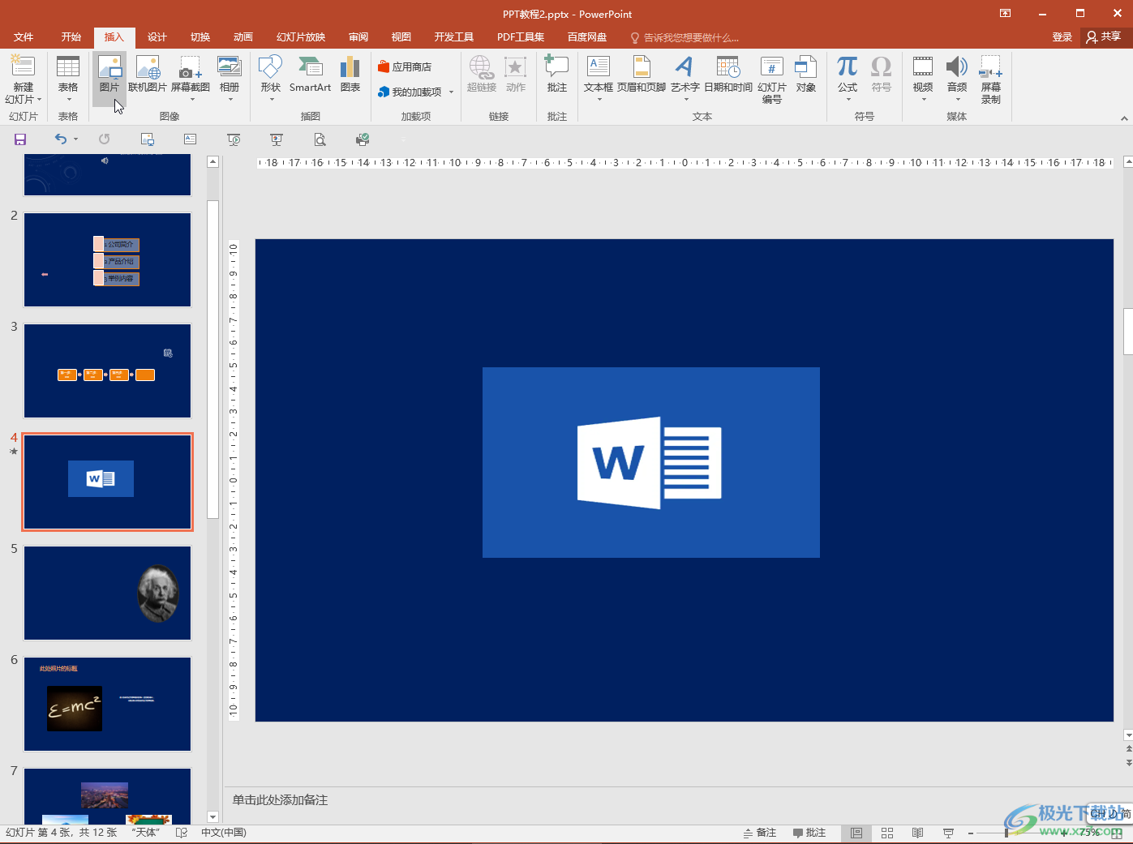The width and height of the screenshot is (1133, 844).
Task: Click the zoom out minus button
Action: coord(971,833)
